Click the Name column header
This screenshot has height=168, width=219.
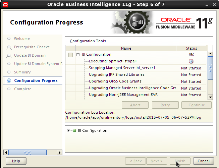[126, 48]
